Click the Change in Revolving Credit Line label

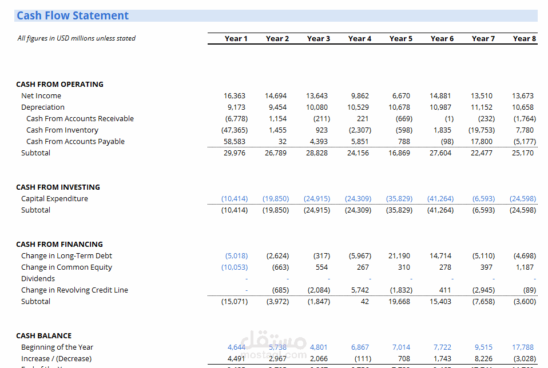click(74, 290)
